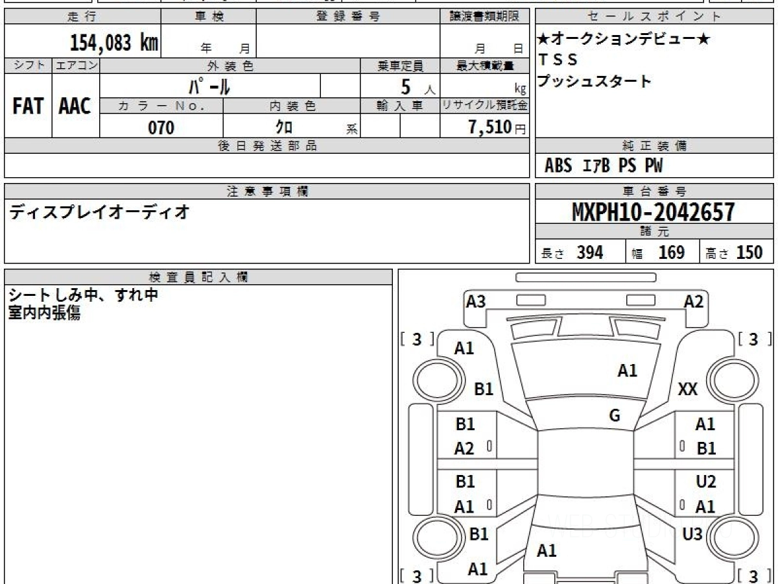This screenshot has height=584, width=778.
Task: Click the 純正装備 header
Action: (655, 146)
